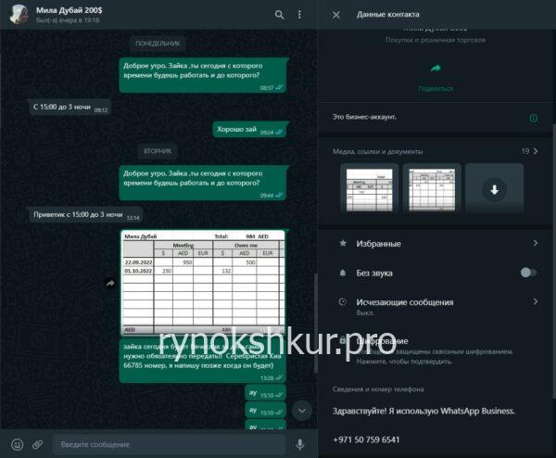Expand the Избранные chevron
Image resolution: width=556 pixels, height=458 pixels.
tap(536, 243)
